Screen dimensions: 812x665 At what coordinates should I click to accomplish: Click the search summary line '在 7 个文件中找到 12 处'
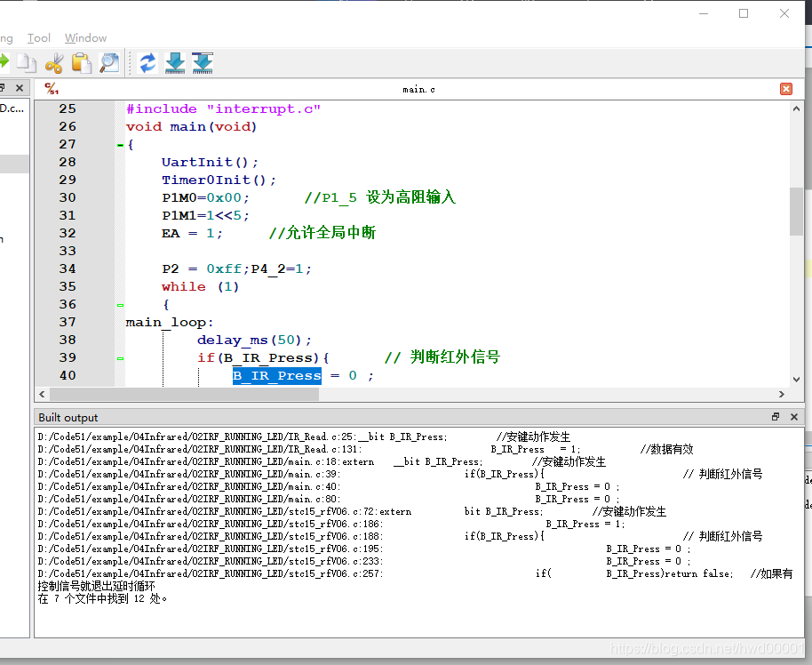[102, 598]
